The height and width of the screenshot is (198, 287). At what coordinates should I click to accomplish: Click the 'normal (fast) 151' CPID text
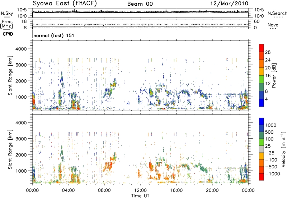(x=54, y=35)
